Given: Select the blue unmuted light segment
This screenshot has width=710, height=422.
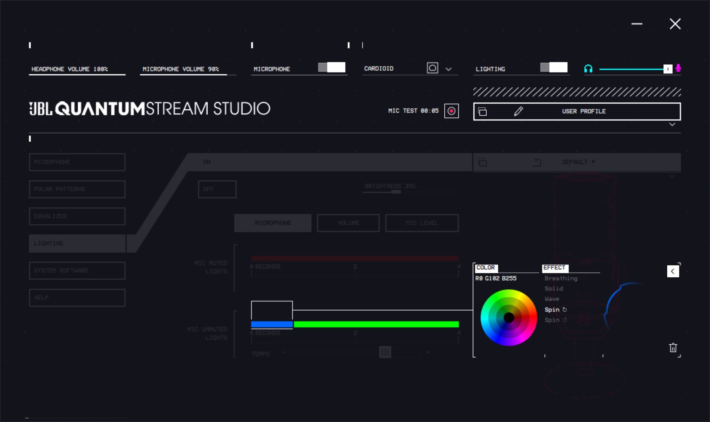Looking at the screenshot, I should 272,324.
